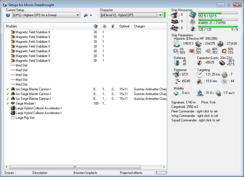Click the shield hitpoints icon beside 195313

[x=177, y=44]
